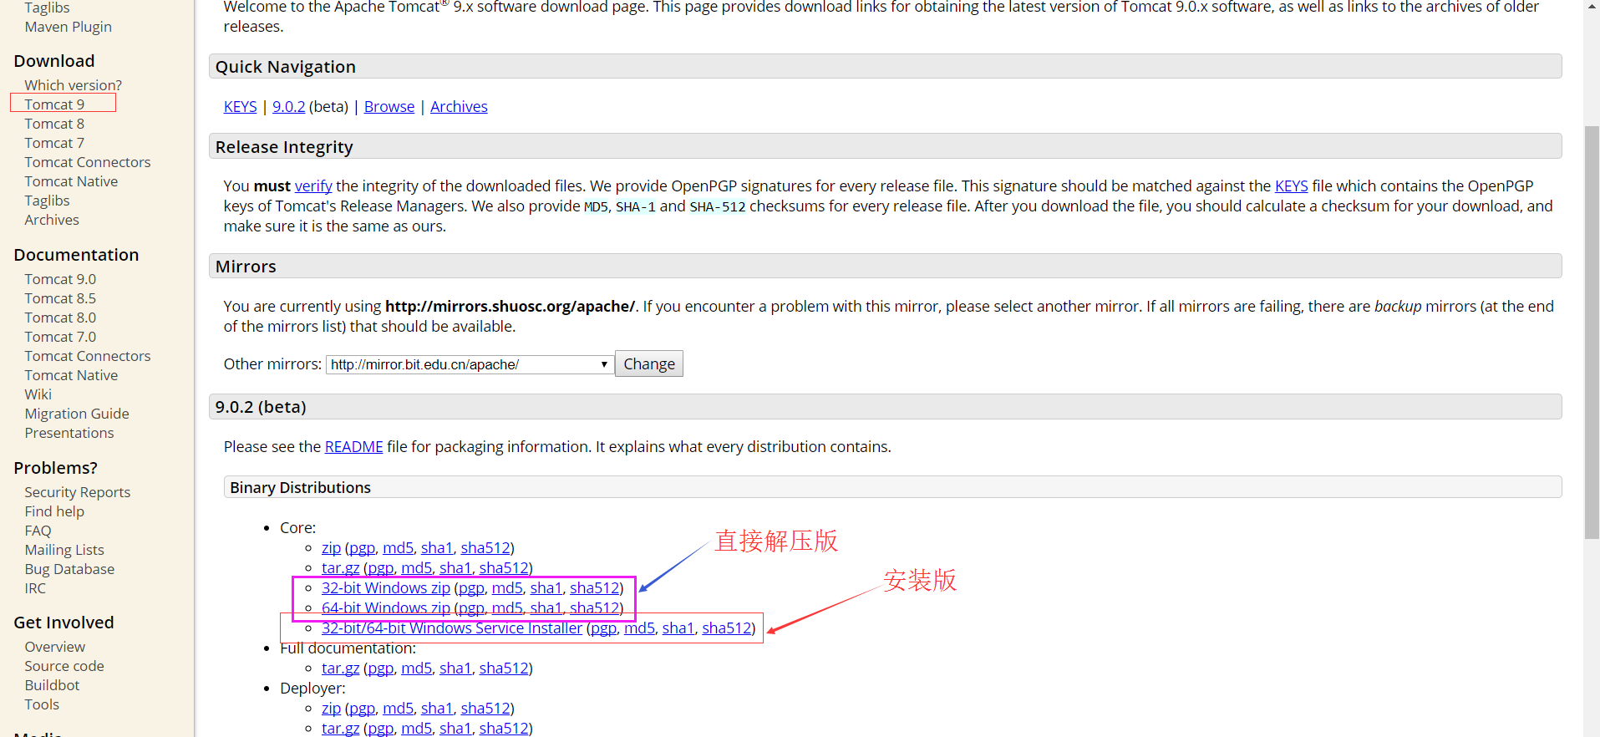Open sha1 for 64-bit Windows zip
Viewport: 1600px width, 737px height.
pos(546,608)
